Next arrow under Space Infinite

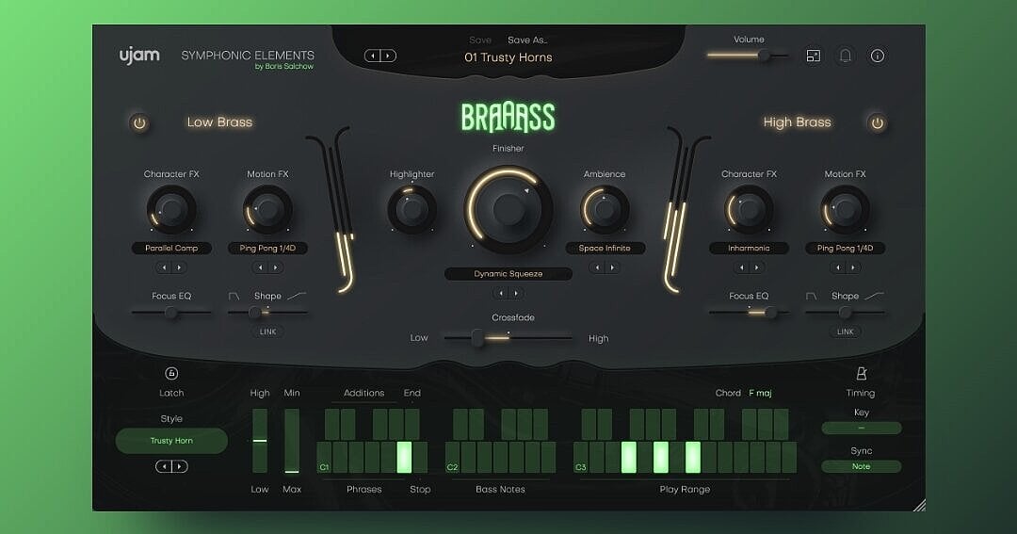(612, 267)
